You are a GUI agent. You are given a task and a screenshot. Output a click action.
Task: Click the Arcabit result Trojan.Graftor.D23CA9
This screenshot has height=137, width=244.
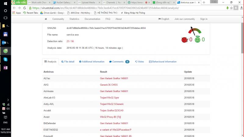coord(112,111)
